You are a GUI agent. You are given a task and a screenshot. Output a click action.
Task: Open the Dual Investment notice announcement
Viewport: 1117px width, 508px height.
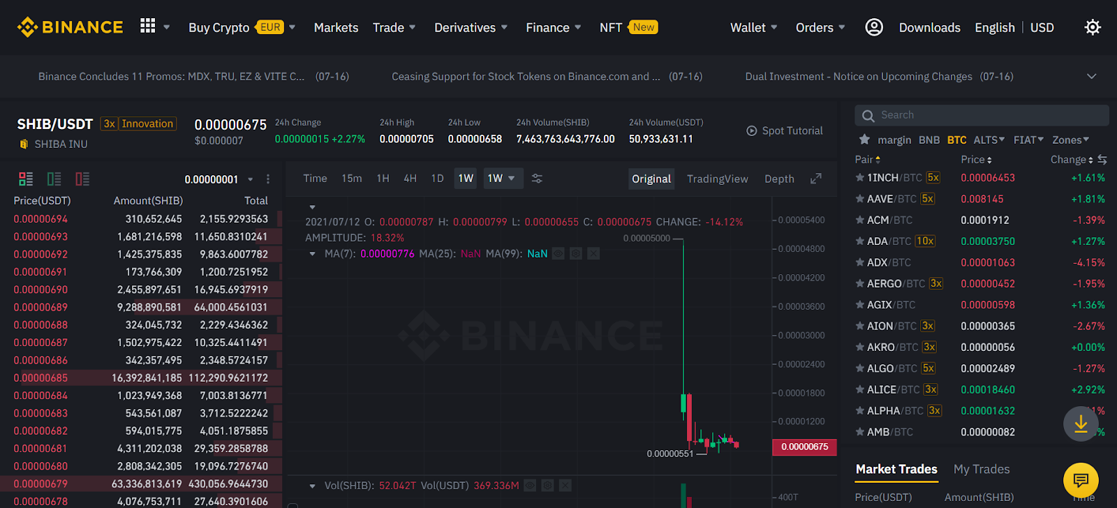click(880, 76)
